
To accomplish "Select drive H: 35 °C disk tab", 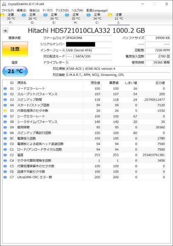I will (76, 19).
